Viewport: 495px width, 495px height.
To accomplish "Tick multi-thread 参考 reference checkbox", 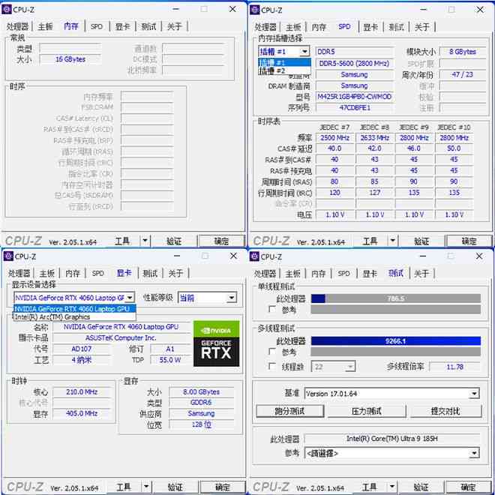I will (x=271, y=351).
